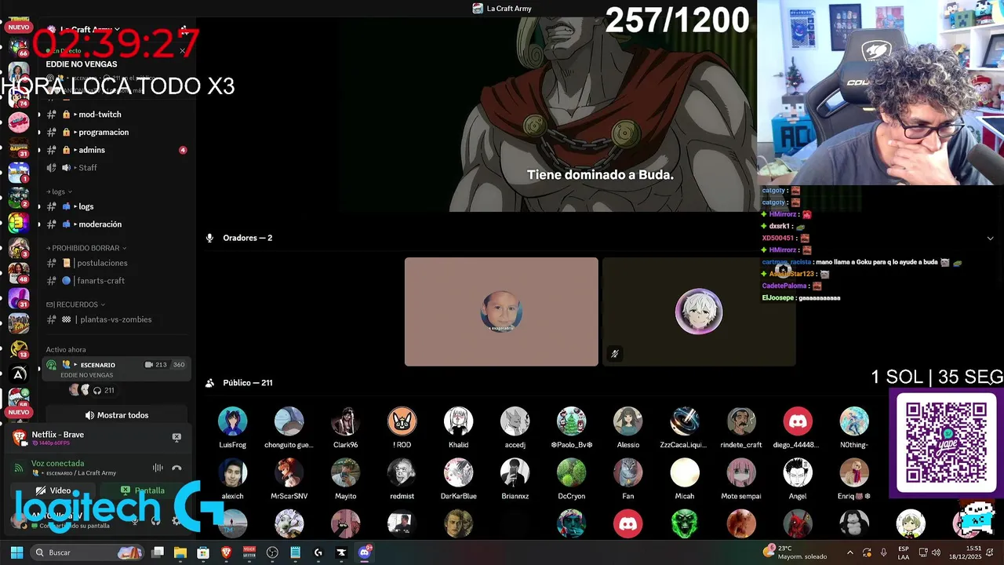Toggle microphone mute in user panel
This screenshot has height=565, width=1004.
tap(135, 520)
